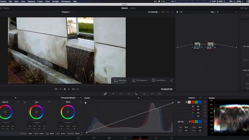Image resolution: width=249 pixels, height=140 pixels.
Task: Toggle loop playback
Action: (78, 89)
